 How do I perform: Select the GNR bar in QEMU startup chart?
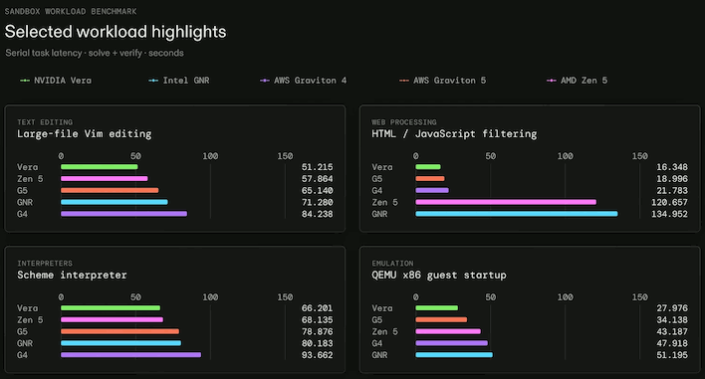454,355
